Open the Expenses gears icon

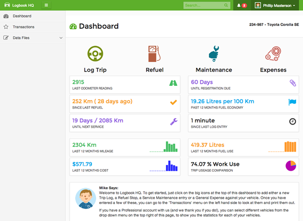[273, 54]
